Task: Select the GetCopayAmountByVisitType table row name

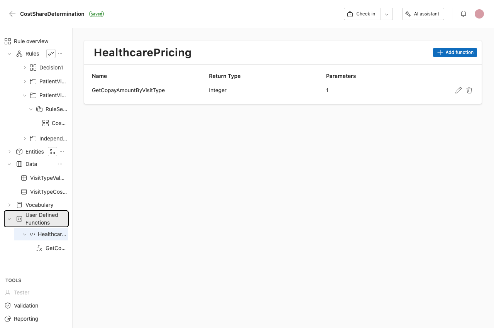Action: point(128,90)
